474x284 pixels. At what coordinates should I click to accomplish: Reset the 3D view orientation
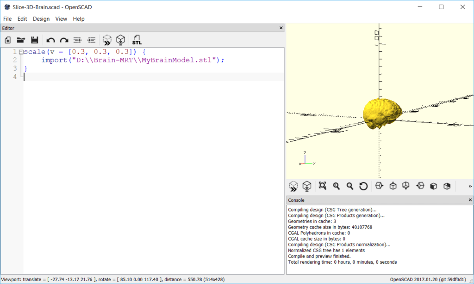363,186
